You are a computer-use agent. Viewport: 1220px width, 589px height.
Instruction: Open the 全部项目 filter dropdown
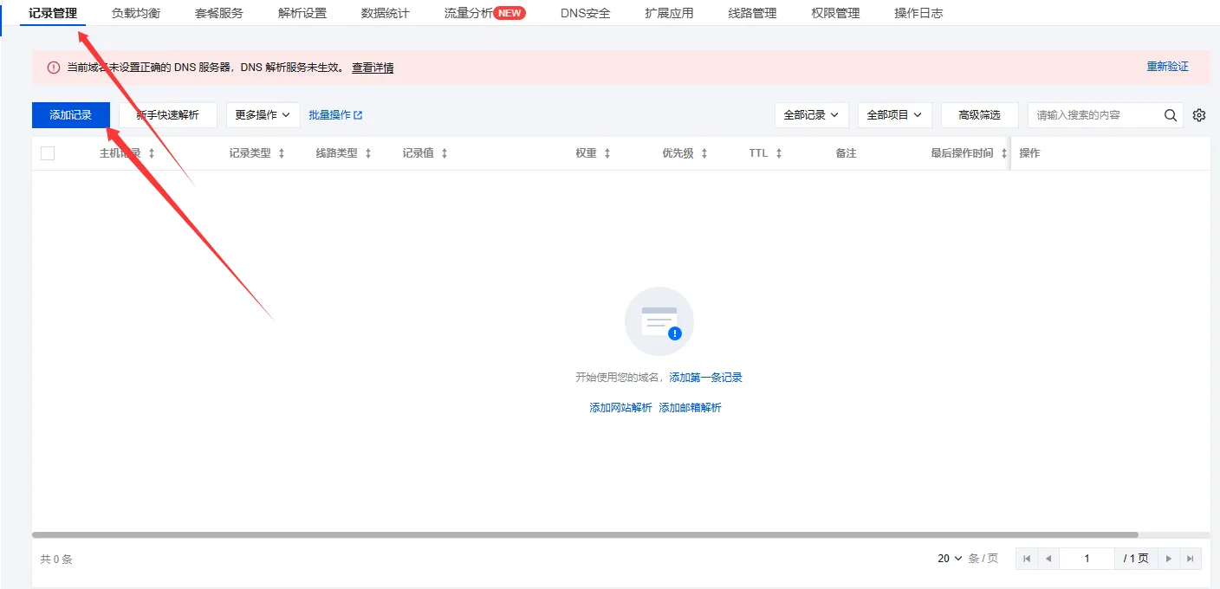[x=894, y=115]
